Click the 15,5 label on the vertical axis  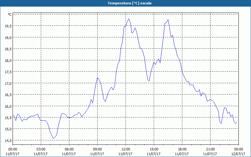click(x=8, y=118)
